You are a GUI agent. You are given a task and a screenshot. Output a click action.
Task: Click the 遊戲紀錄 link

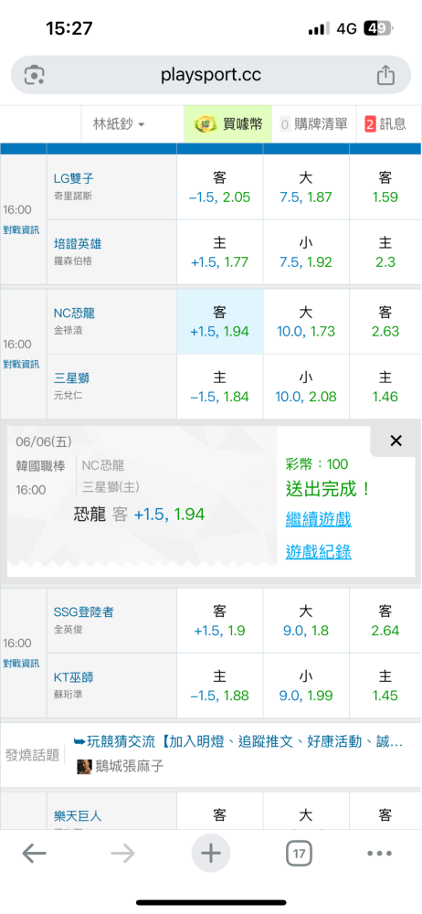pyautogui.click(x=318, y=551)
